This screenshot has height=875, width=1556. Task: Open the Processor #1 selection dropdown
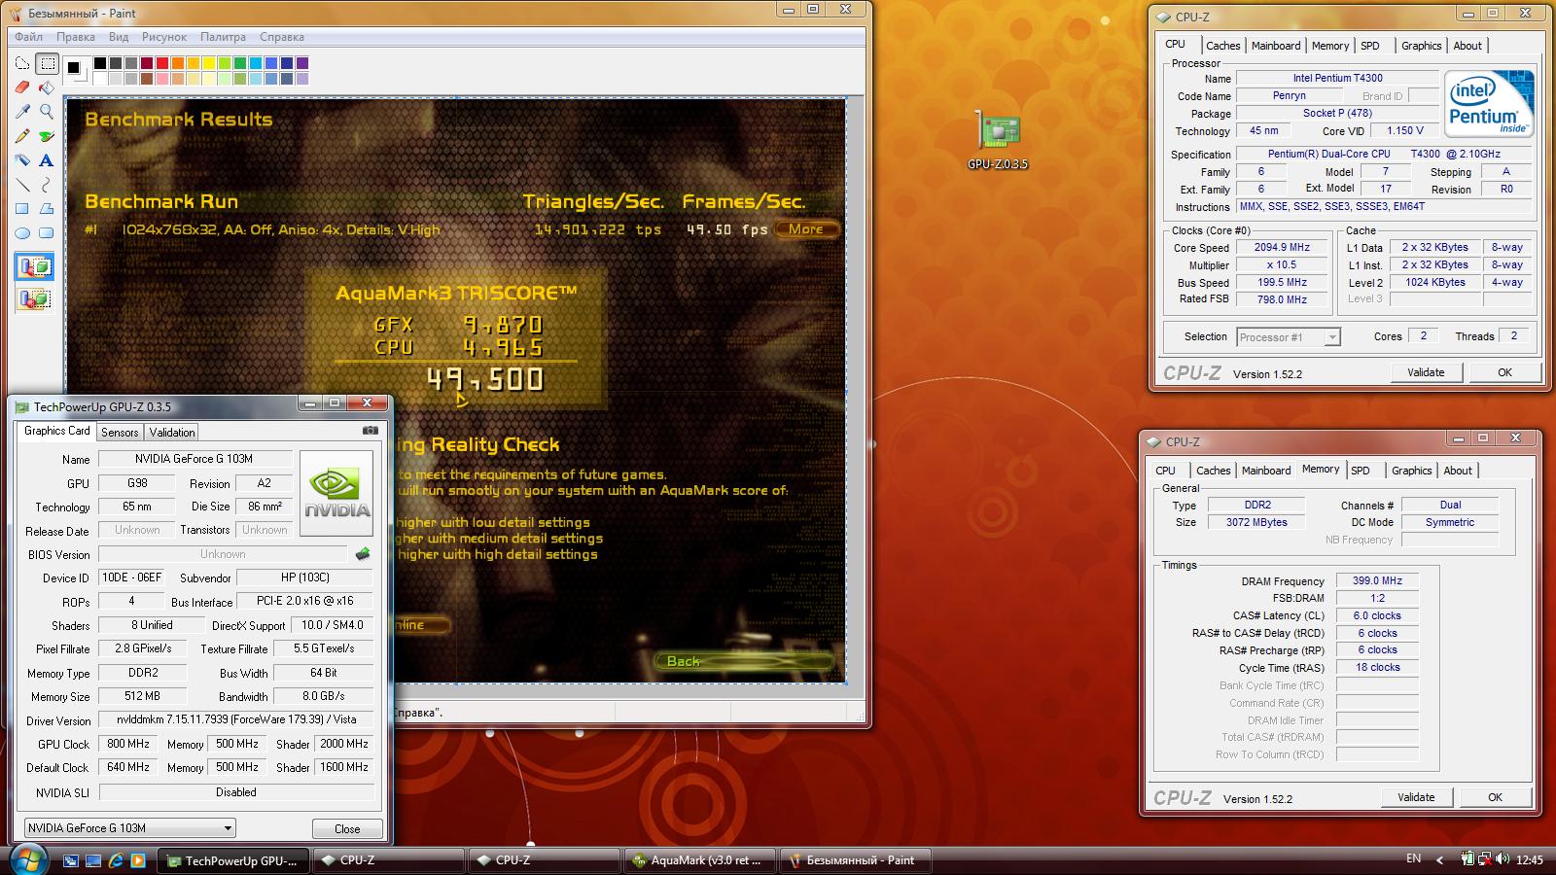(1289, 337)
